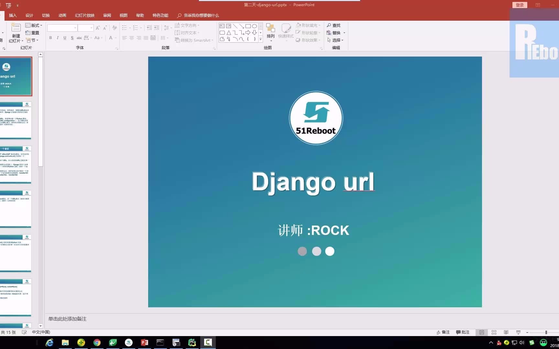Select the Oval shape
559x349 pixels.
255,26
